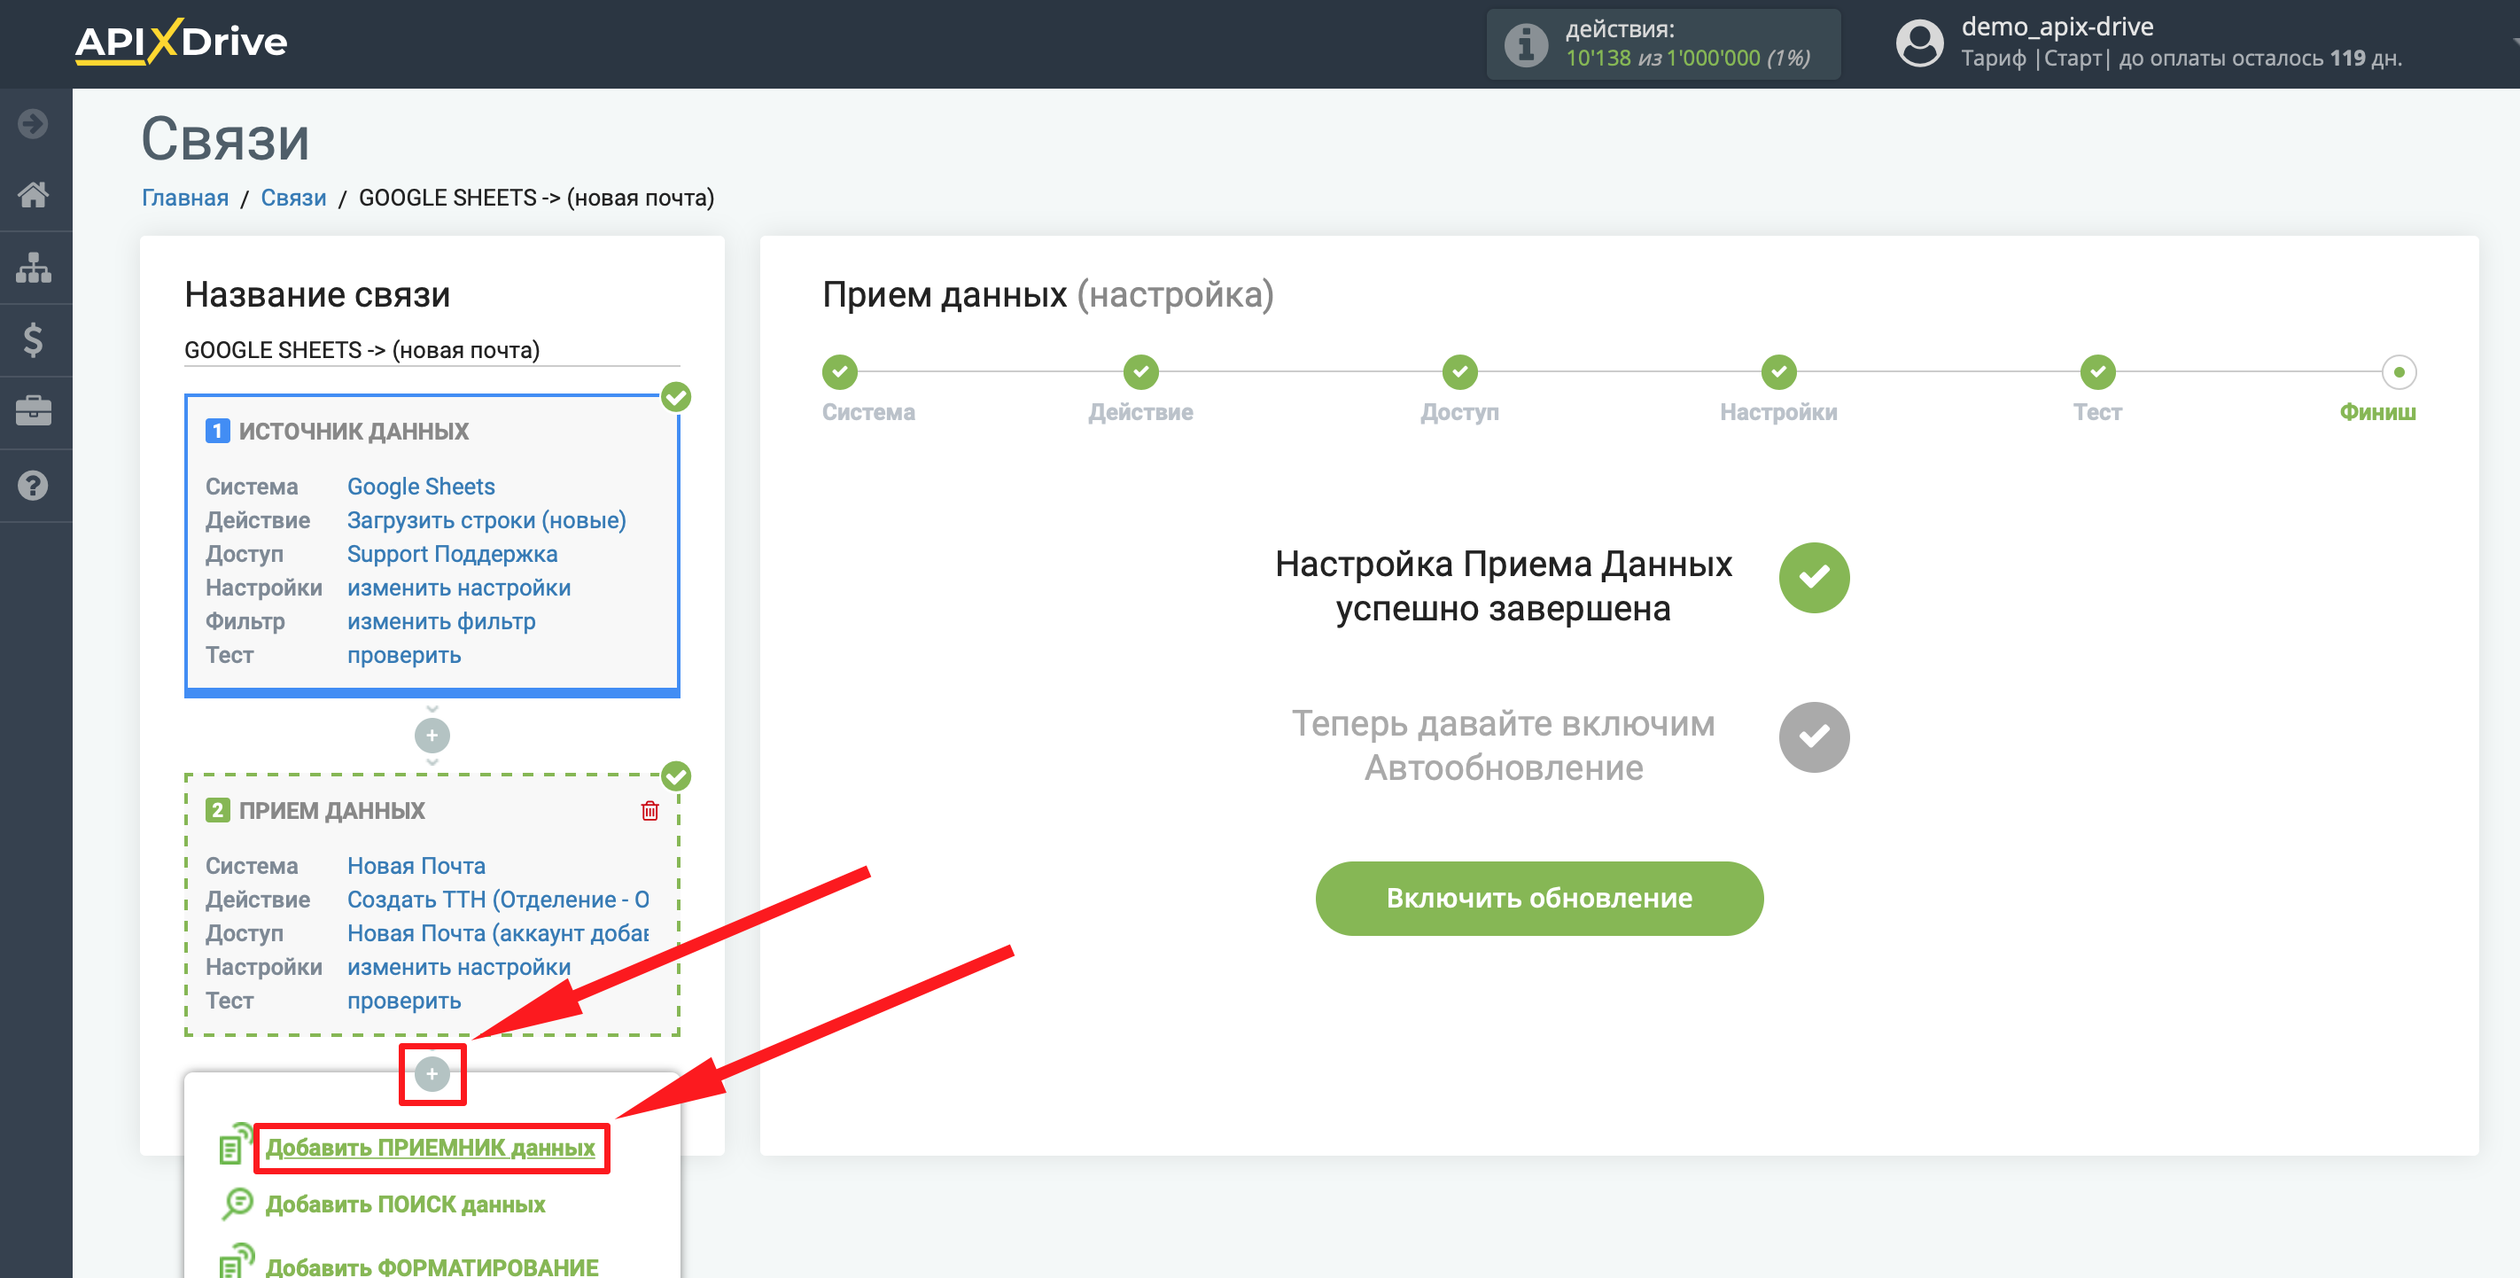Go to the Доступ step in the progress bar
Image resolution: width=2520 pixels, height=1278 pixels.
[1459, 372]
